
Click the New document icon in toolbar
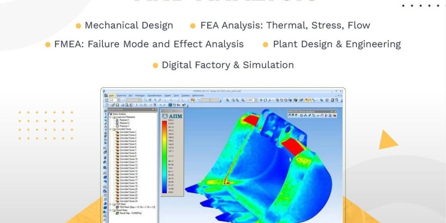coord(107,105)
